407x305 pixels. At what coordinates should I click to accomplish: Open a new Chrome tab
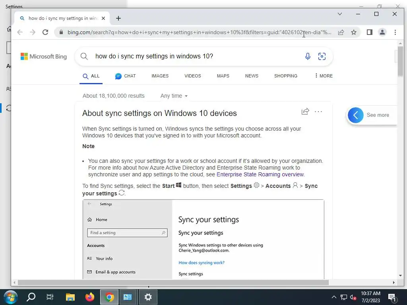click(118, 18)
